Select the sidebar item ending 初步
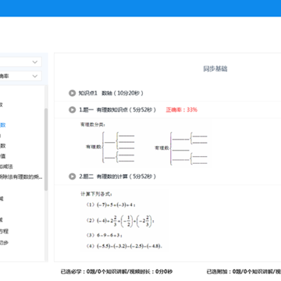 [x=4, y=243]
